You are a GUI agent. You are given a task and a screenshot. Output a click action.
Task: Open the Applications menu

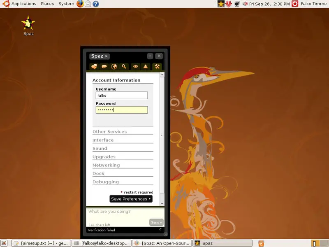coord(24,4)
